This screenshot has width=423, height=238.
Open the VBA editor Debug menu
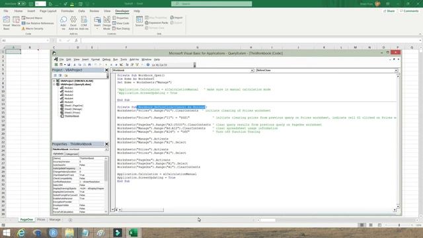(106, 59)
